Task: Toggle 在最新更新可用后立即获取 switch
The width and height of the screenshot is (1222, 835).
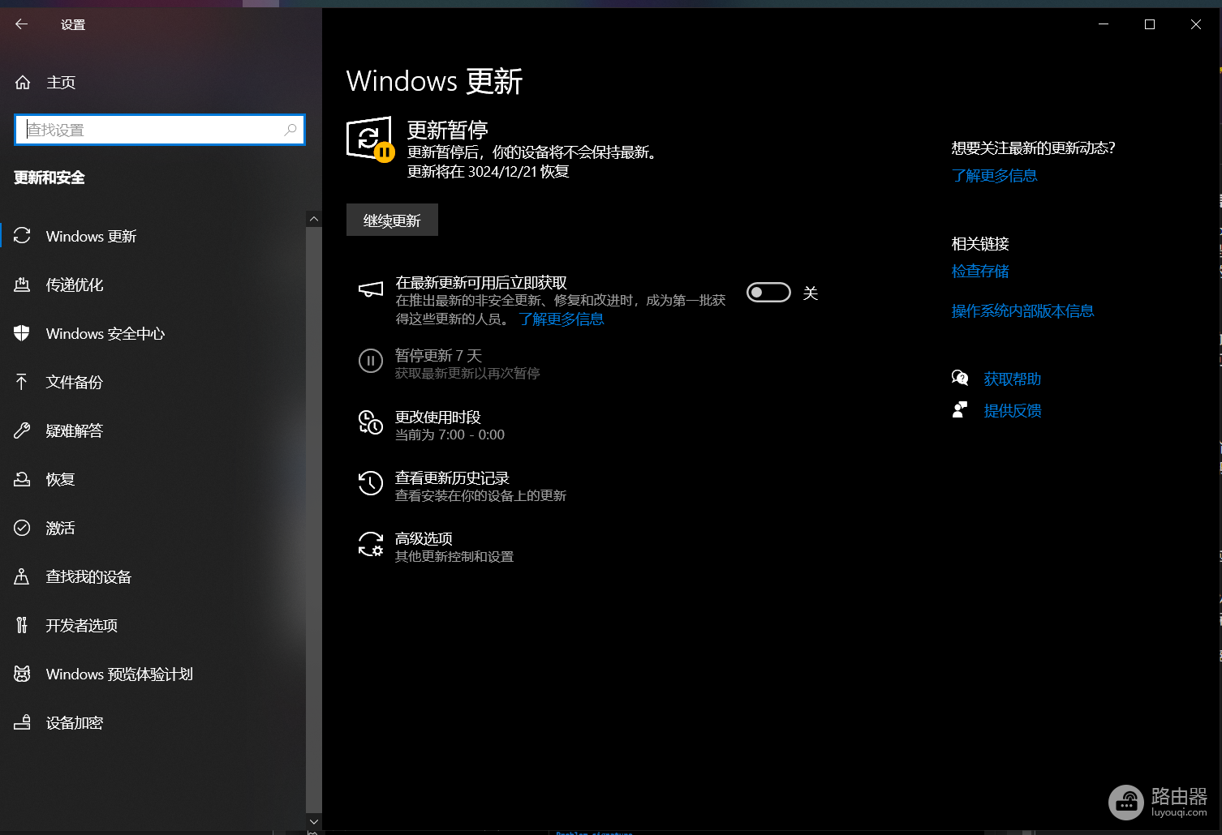Action: tap(768, 293)
